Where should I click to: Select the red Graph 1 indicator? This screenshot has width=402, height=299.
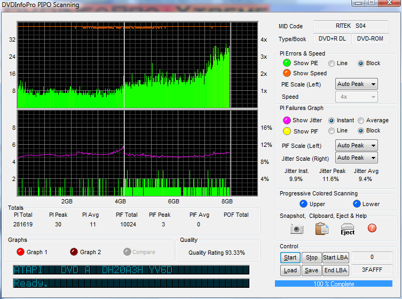point(20,252)
